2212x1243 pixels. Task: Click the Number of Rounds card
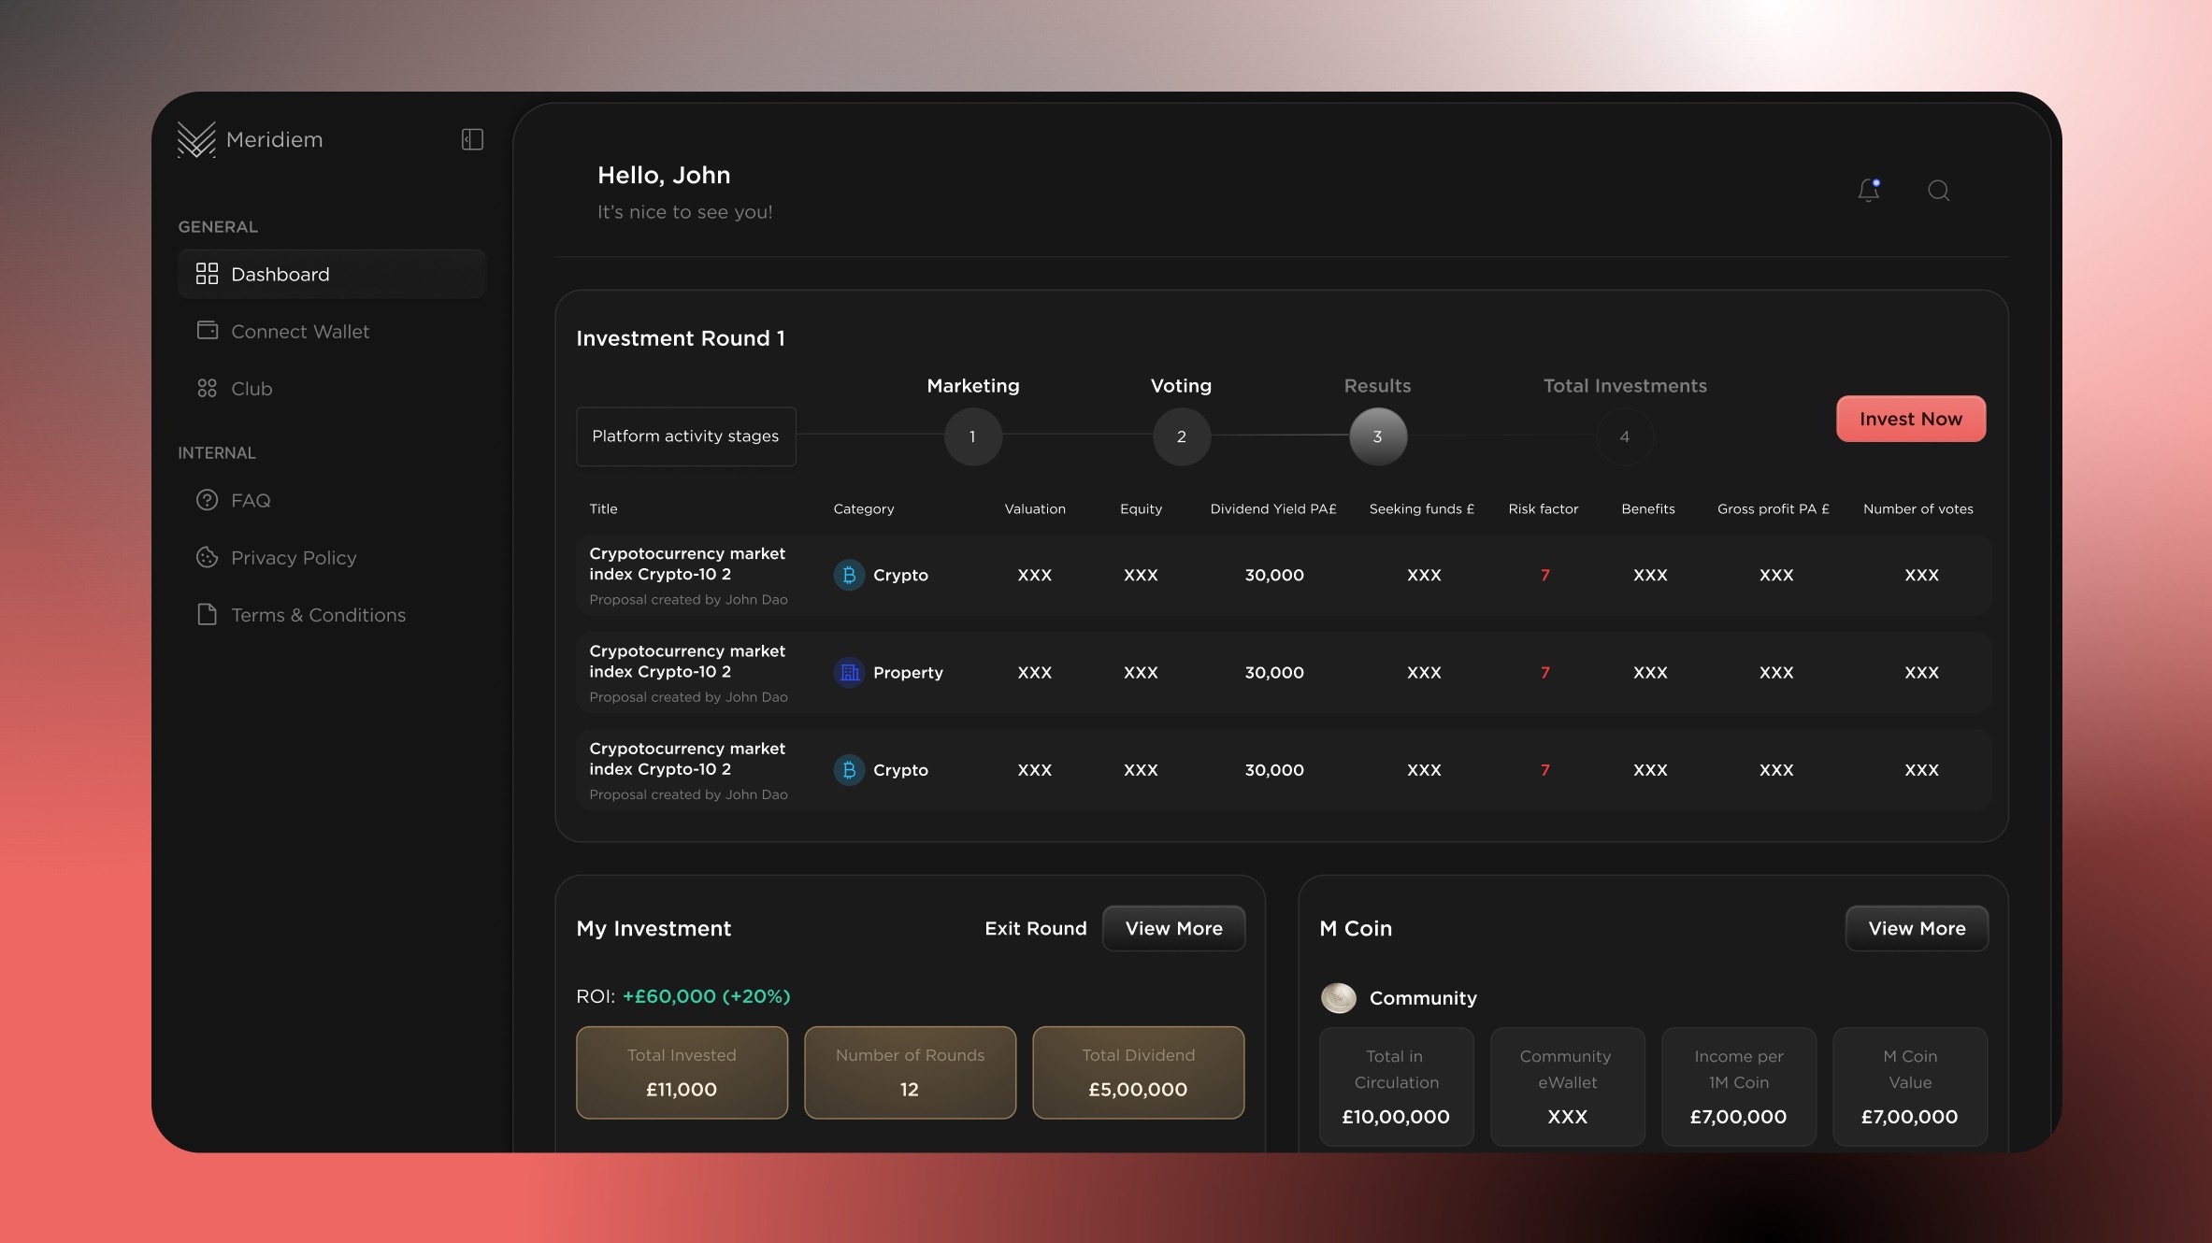[x=910, y=1072]
